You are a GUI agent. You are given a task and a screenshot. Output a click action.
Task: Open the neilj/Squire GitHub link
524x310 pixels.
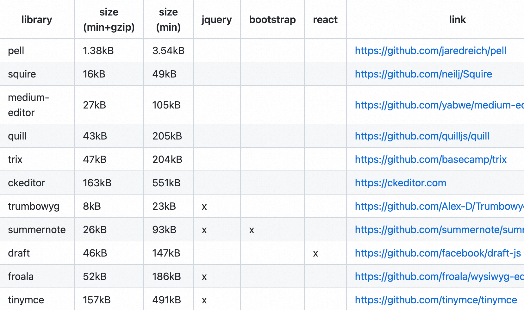pyautogui.click(x=423, y=74)
